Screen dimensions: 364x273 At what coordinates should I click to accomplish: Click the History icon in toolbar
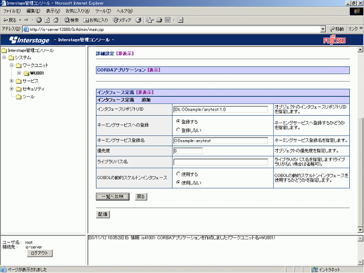139,20
